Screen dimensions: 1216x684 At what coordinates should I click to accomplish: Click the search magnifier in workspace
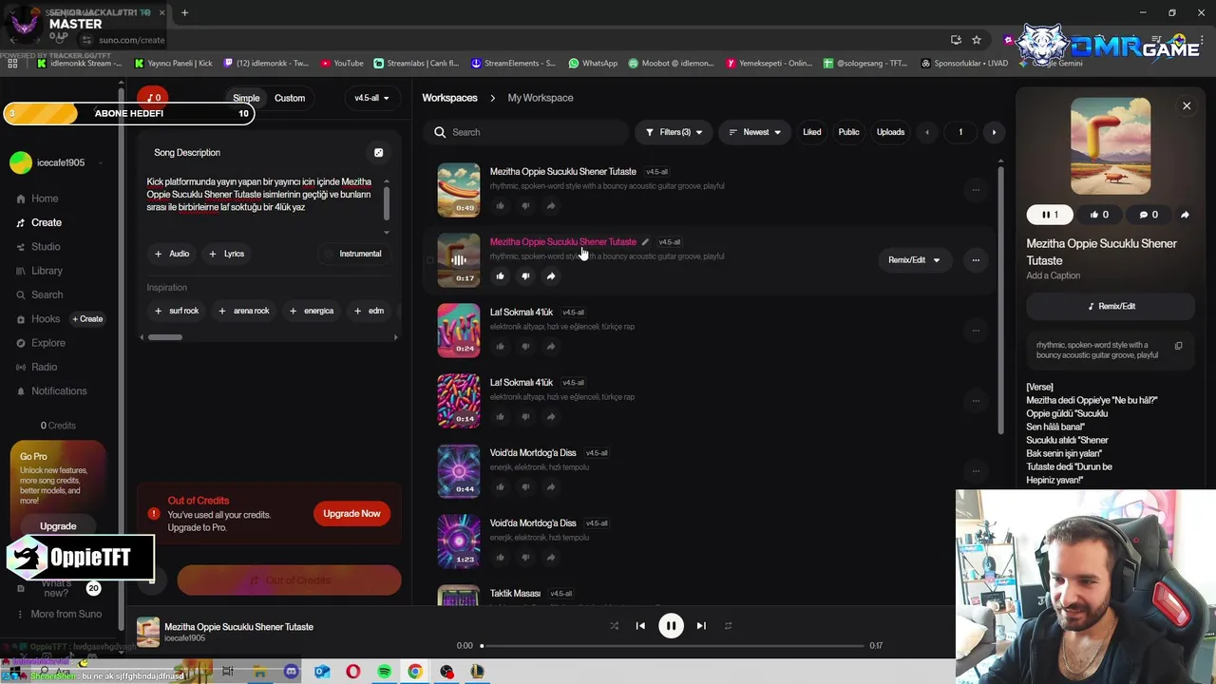[440, 132]
